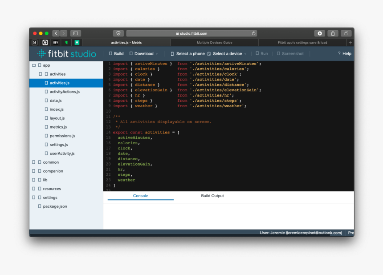Viewport: 383px width, 275px height.
Task: Switch to Multiple Devices Guide browser tab
Action: click(214, 43)
